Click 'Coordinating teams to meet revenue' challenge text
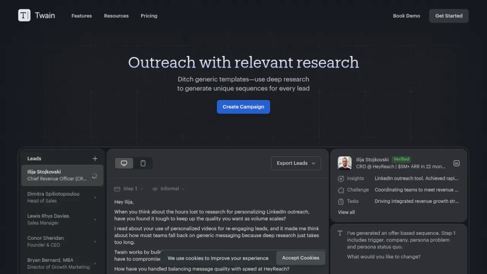The width and height of the screenshot is (487, 274). pos(416,190)
